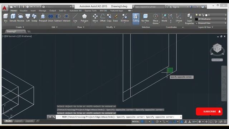Click the Offset tool
This screenshot has height=129, width=229.
103,18
